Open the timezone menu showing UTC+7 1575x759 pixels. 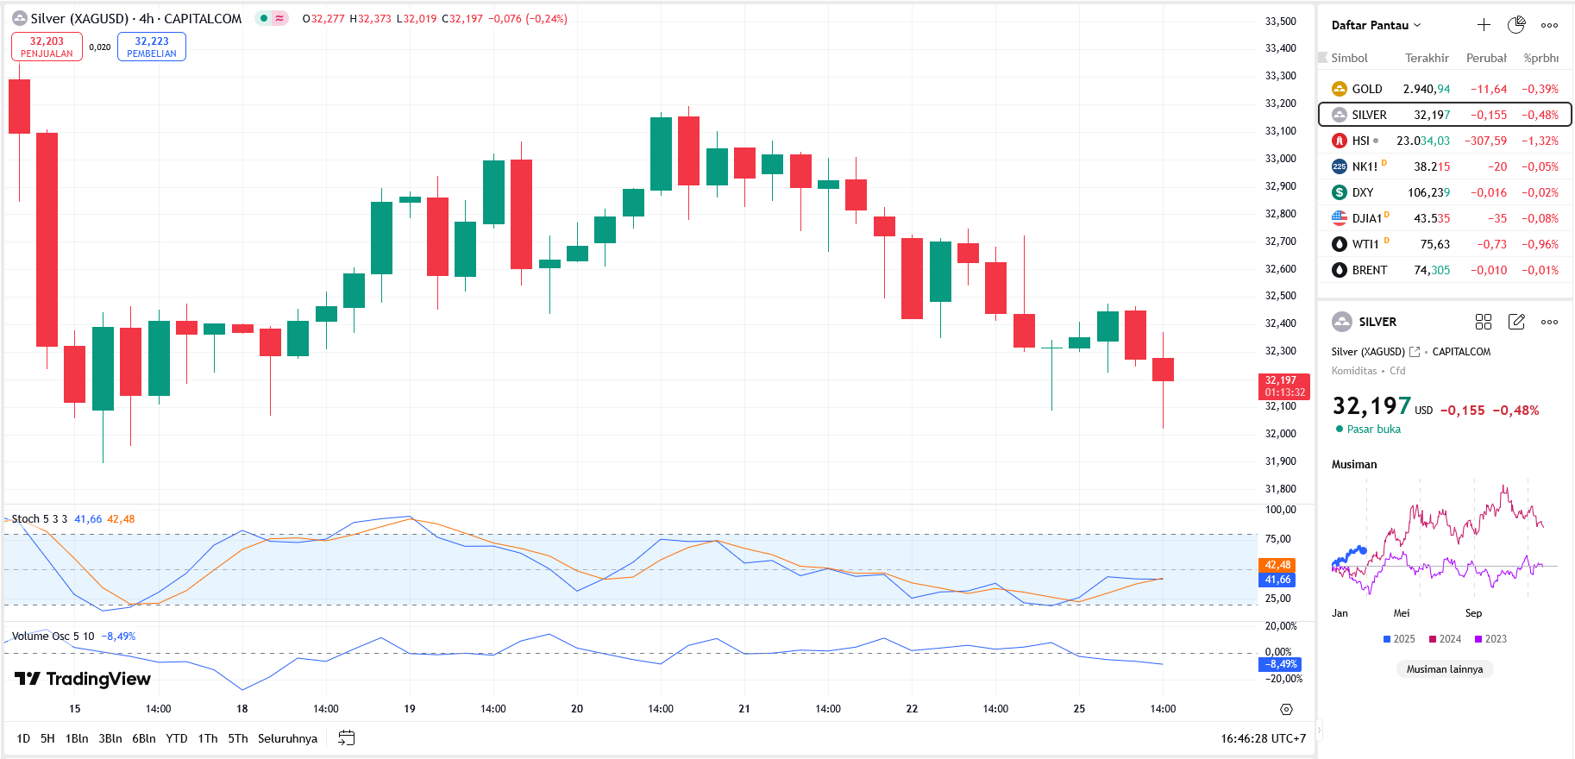point(1263,738)
